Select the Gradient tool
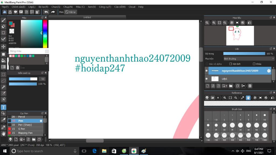 pyautogui.click(x=4, y=67)
